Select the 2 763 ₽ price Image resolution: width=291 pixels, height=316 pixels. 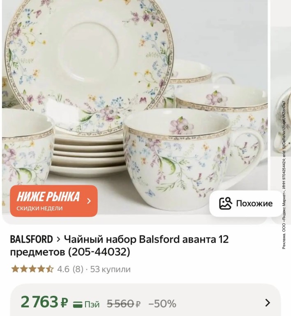click(44, 302)
